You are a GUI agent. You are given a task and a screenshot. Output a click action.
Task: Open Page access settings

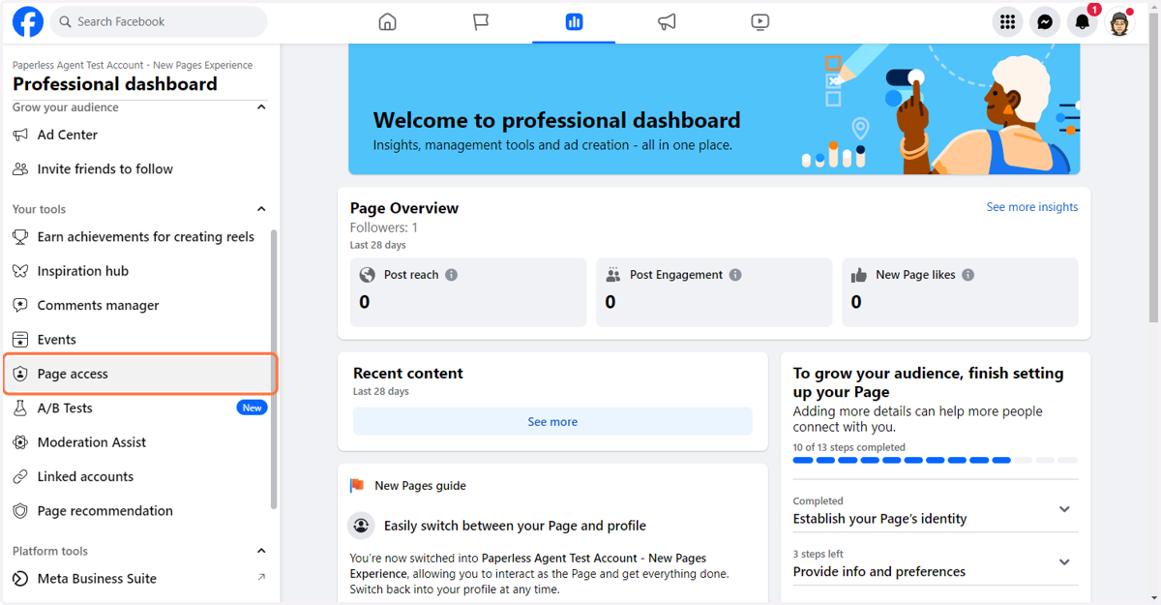pyautogui.click(x=140, y=374)
